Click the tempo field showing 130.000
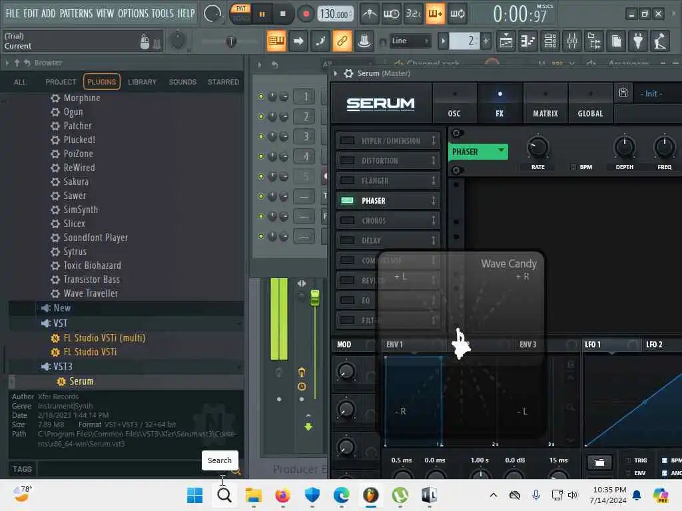682x511 pixels. pos(334,14)
